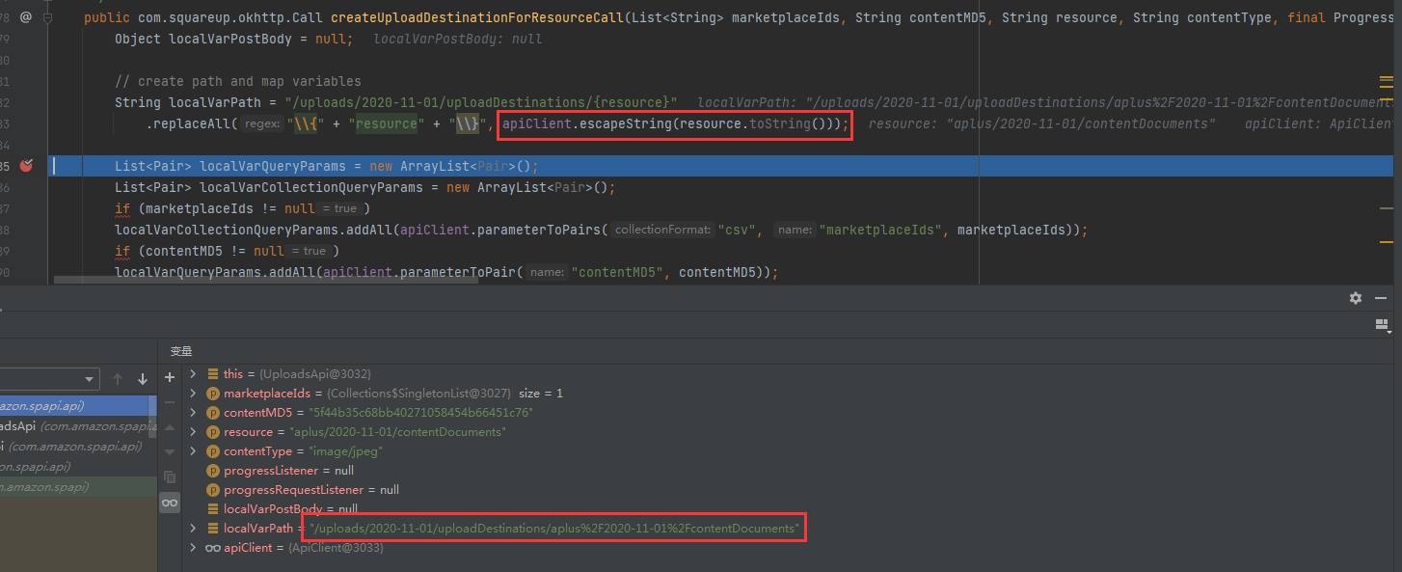Move the watch down in the list
1402x572 pixels.
pyautogui.click(x=170, y=451)
